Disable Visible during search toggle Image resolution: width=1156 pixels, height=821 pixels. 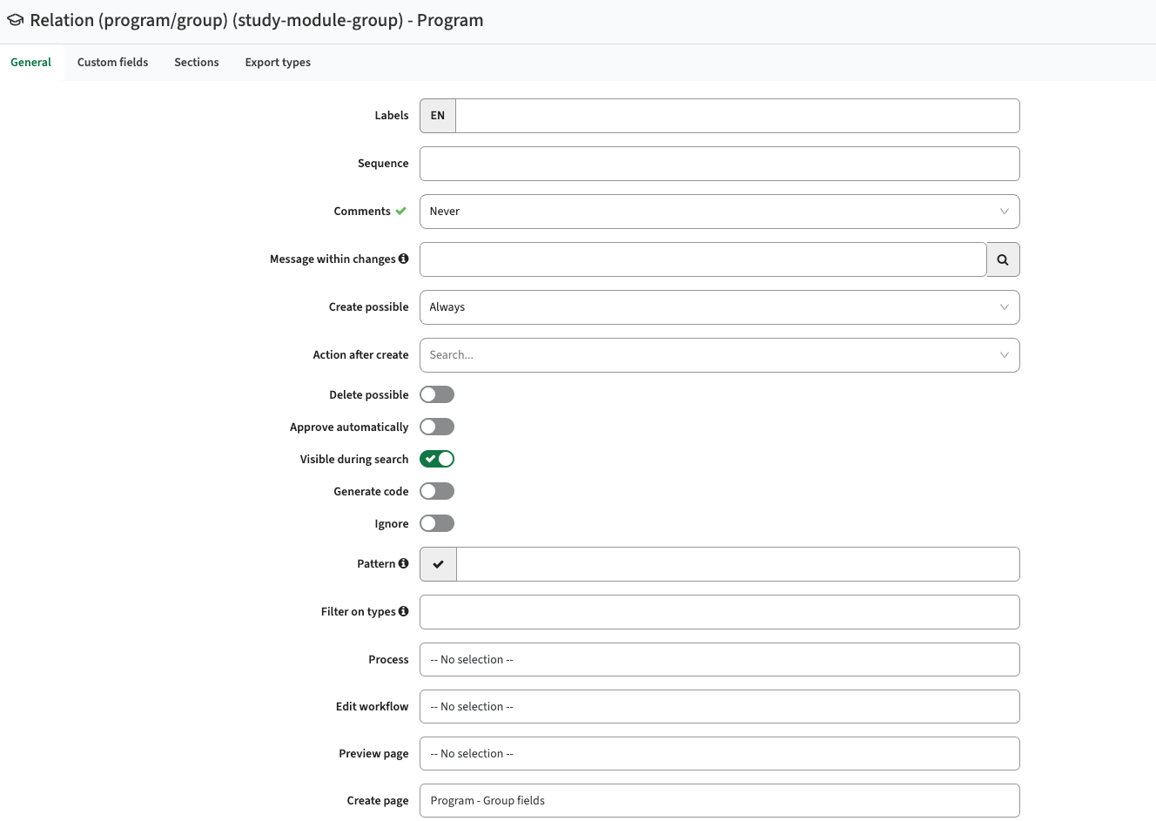pyautogui.click(x=437, y=459)
